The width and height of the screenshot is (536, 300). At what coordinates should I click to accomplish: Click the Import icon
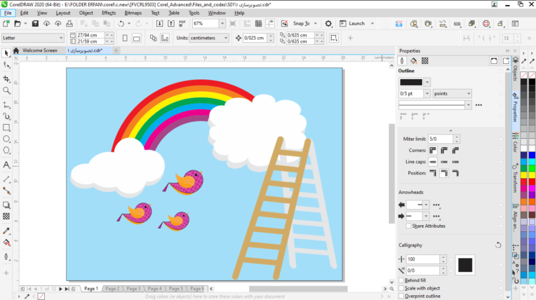click(159, 24)
